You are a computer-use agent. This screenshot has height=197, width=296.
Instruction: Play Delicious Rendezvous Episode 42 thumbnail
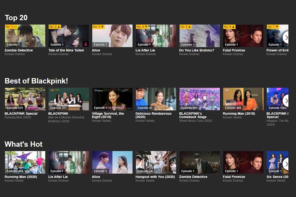tap(156, 99)
